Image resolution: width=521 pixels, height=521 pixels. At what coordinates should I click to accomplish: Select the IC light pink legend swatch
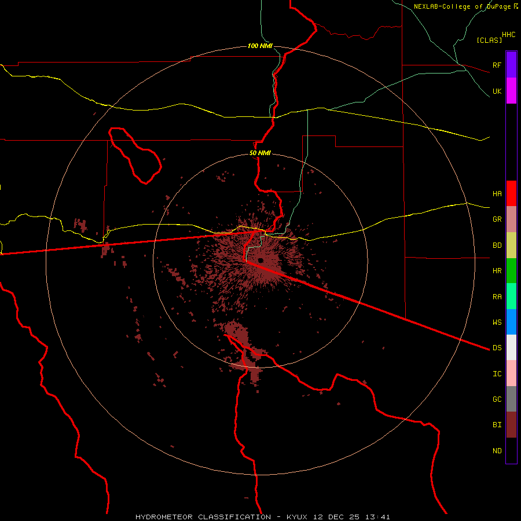click(511, 373)
